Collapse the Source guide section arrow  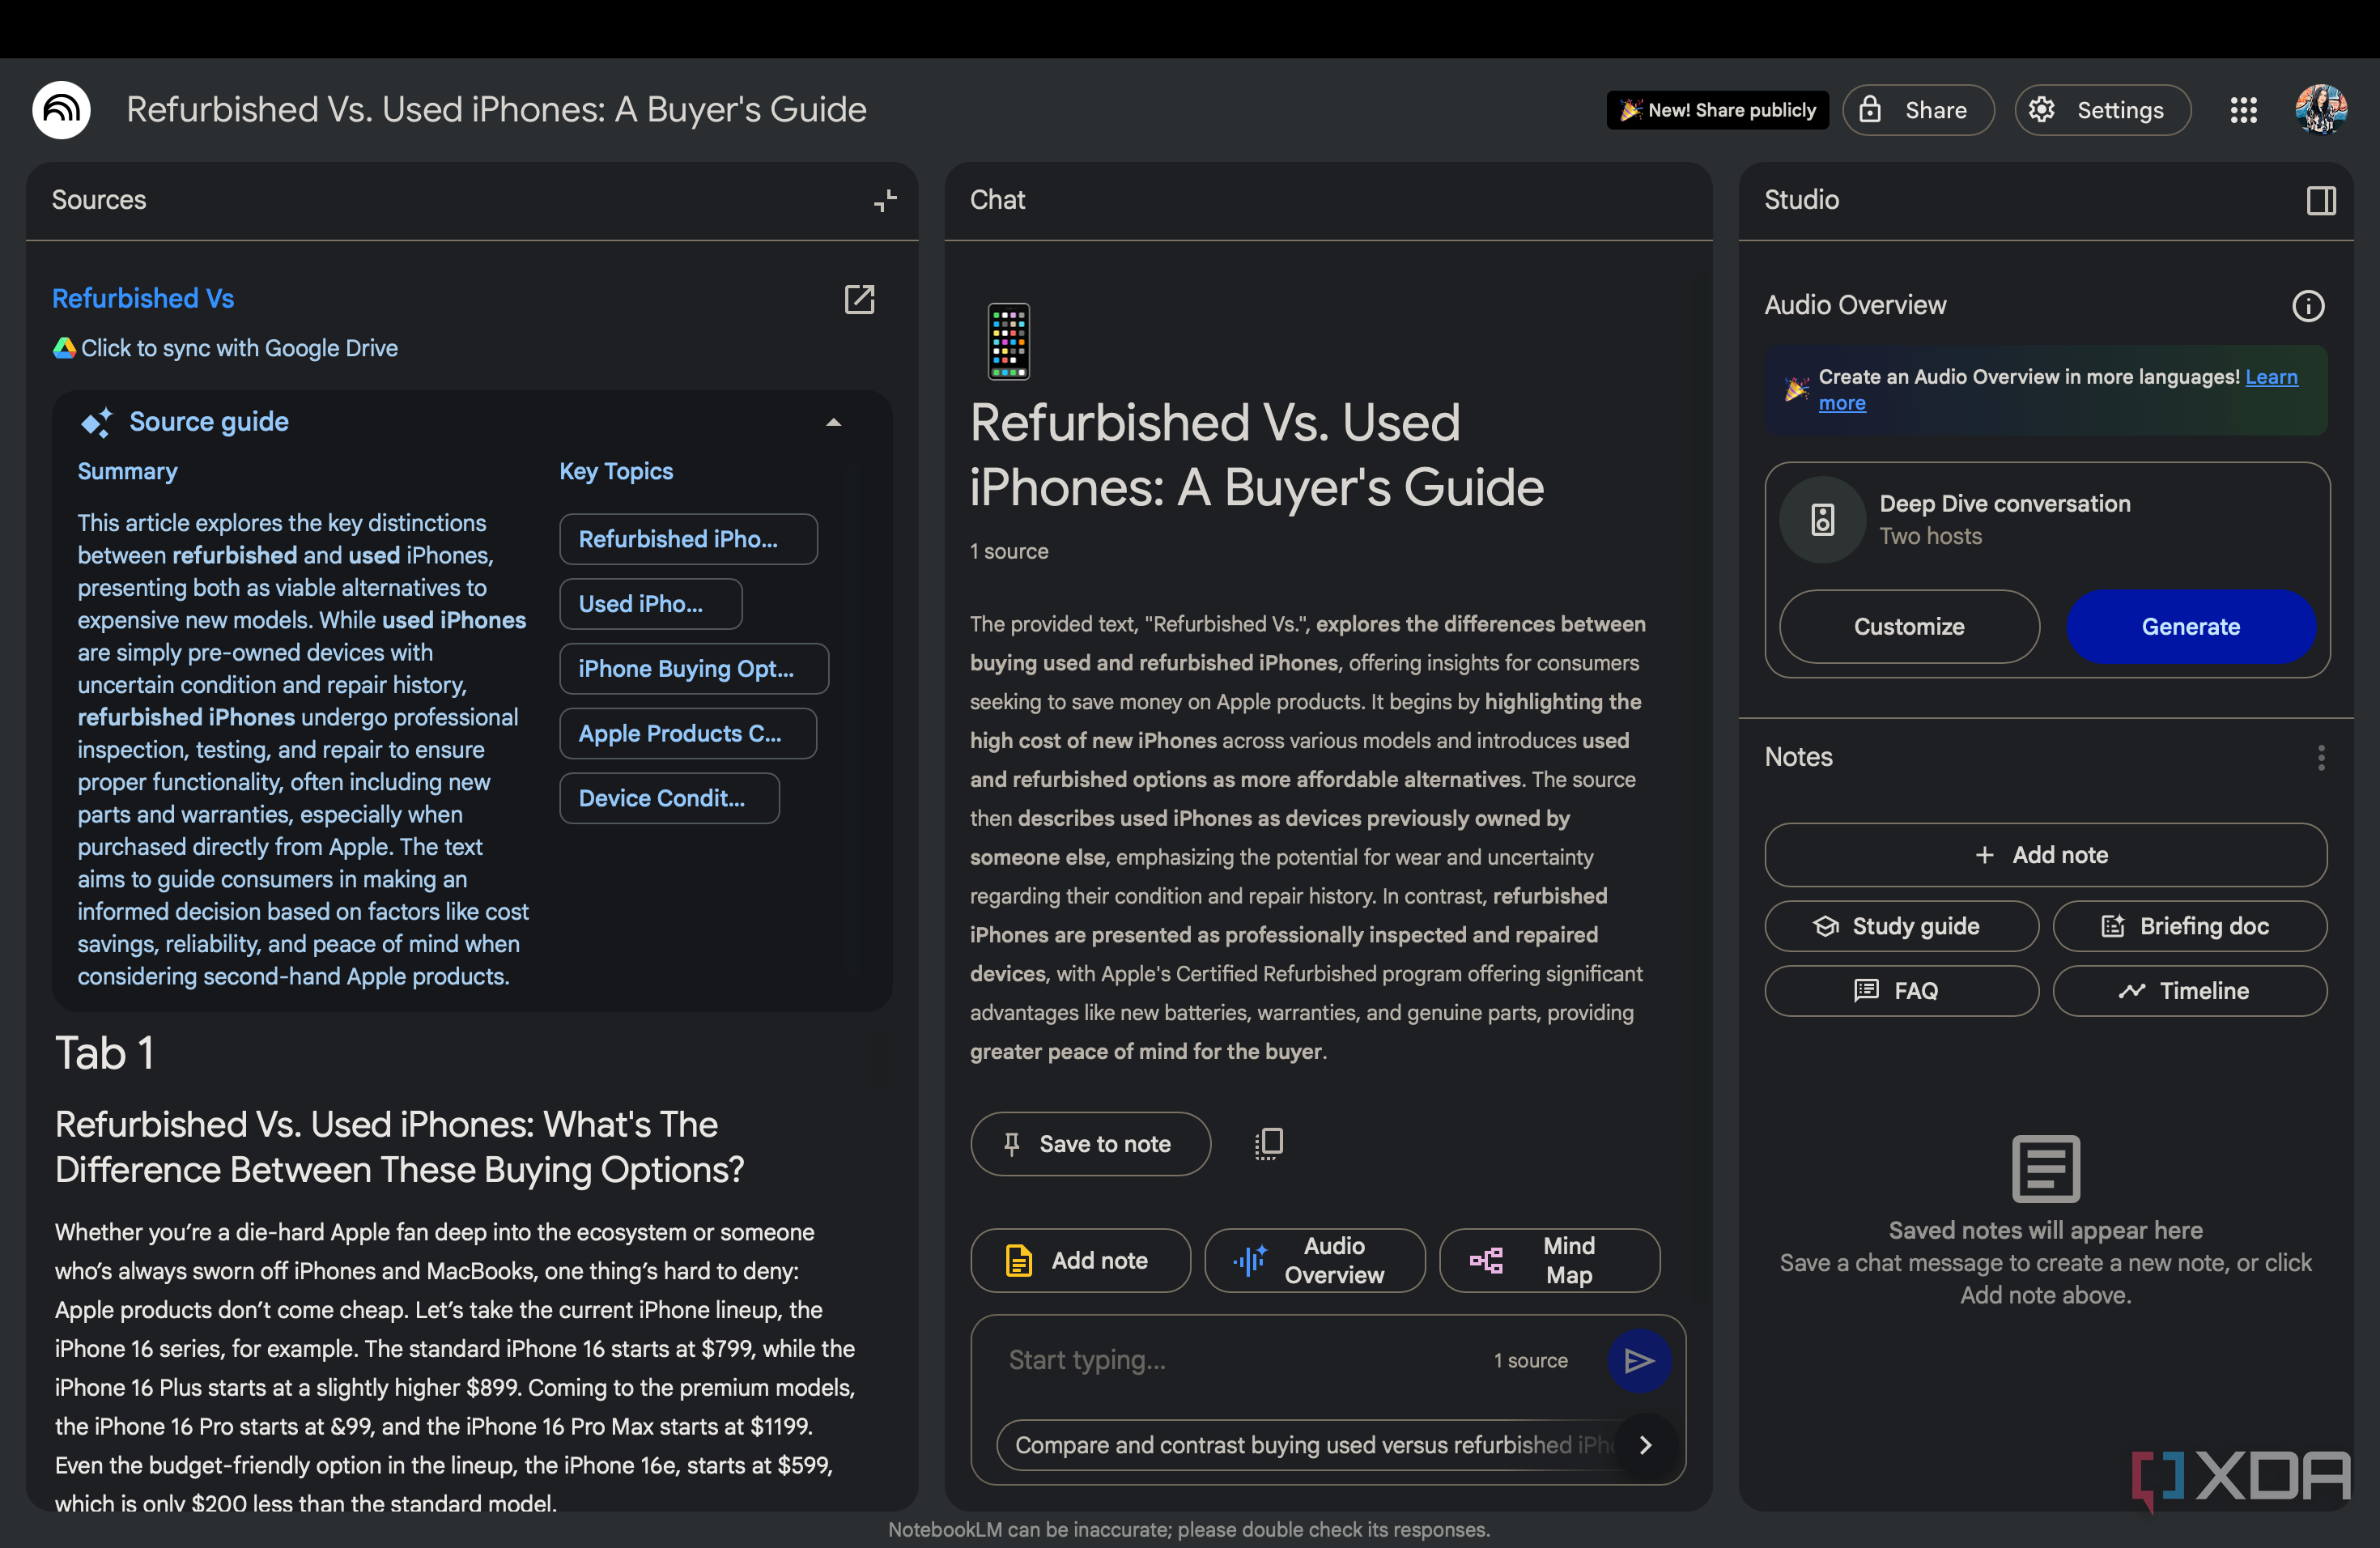coord(833,423)
